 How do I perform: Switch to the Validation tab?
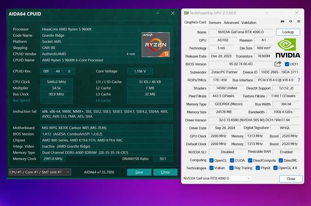(249, 22)
